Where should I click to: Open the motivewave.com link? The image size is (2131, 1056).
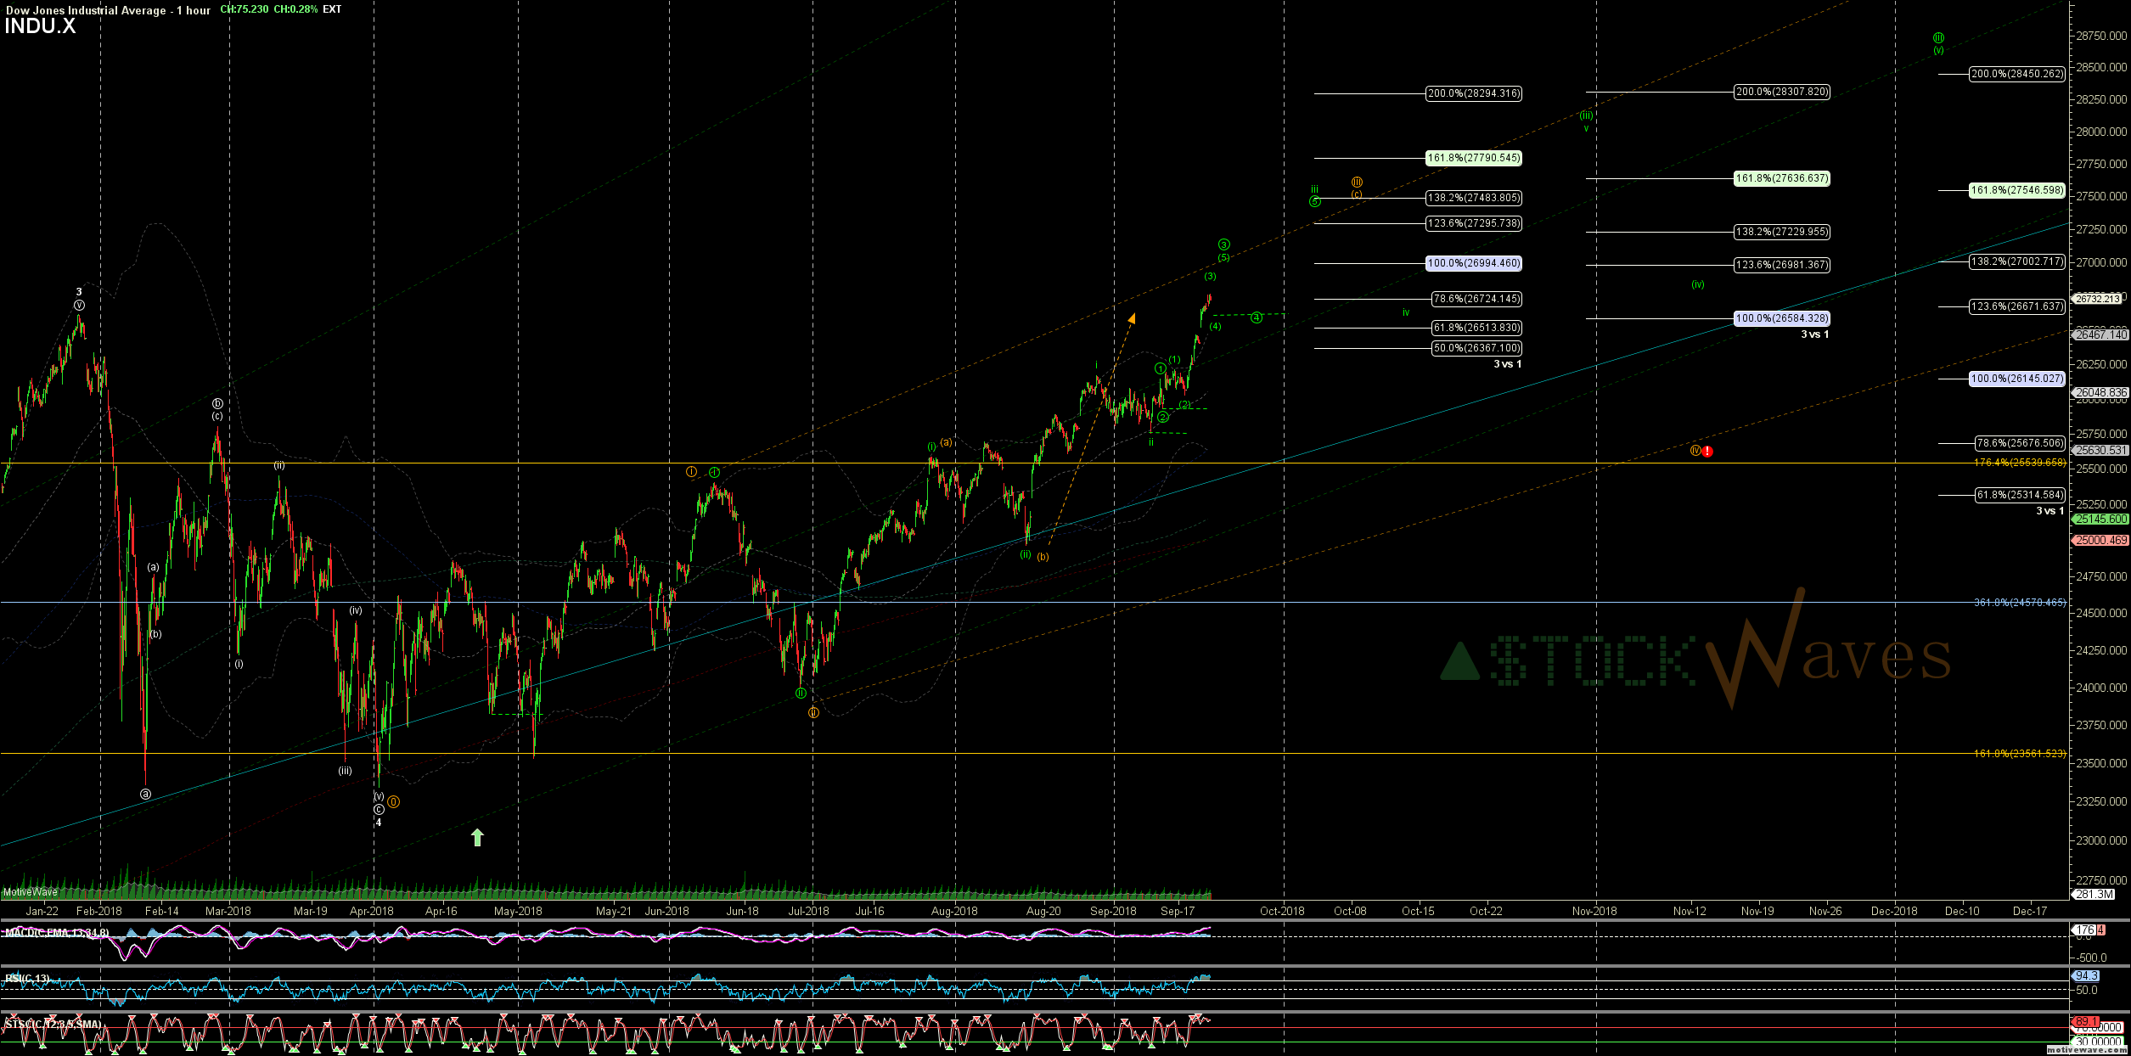click(x=2087, y=1050)
